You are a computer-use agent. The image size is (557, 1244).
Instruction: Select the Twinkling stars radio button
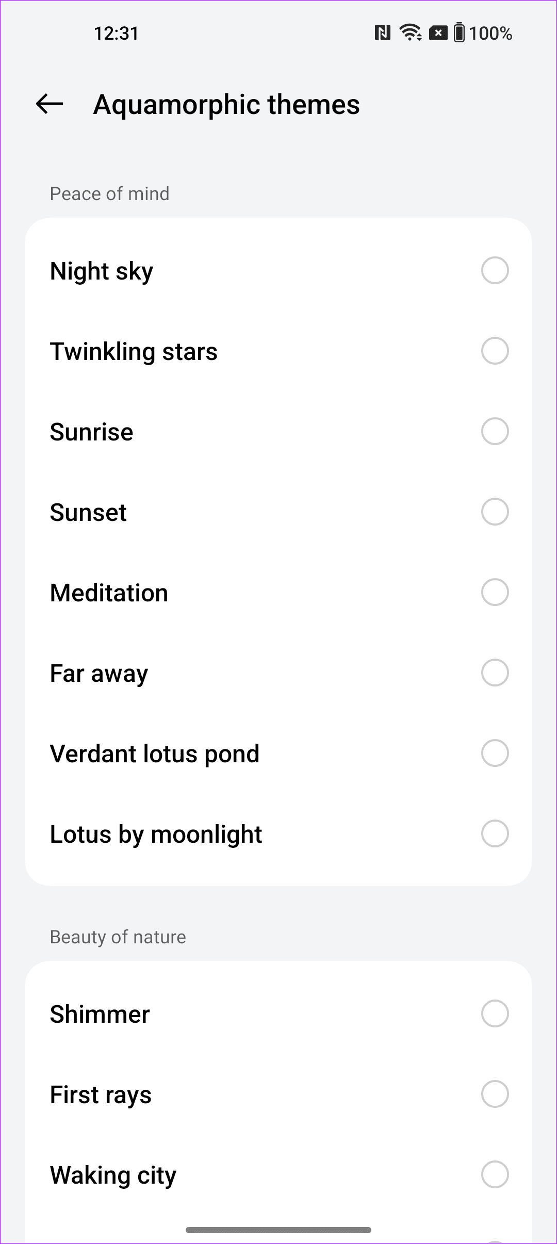point(495,351)
